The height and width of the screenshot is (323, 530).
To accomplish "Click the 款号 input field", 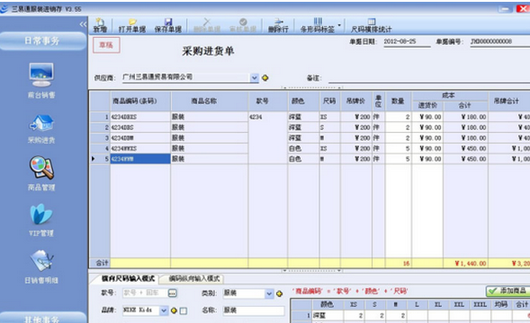I will (145, 293).
